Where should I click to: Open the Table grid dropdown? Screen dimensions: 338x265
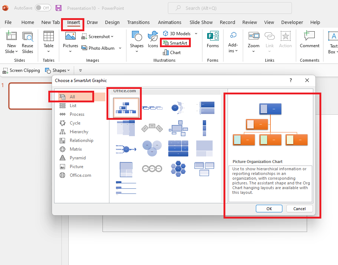coord(48,42)
